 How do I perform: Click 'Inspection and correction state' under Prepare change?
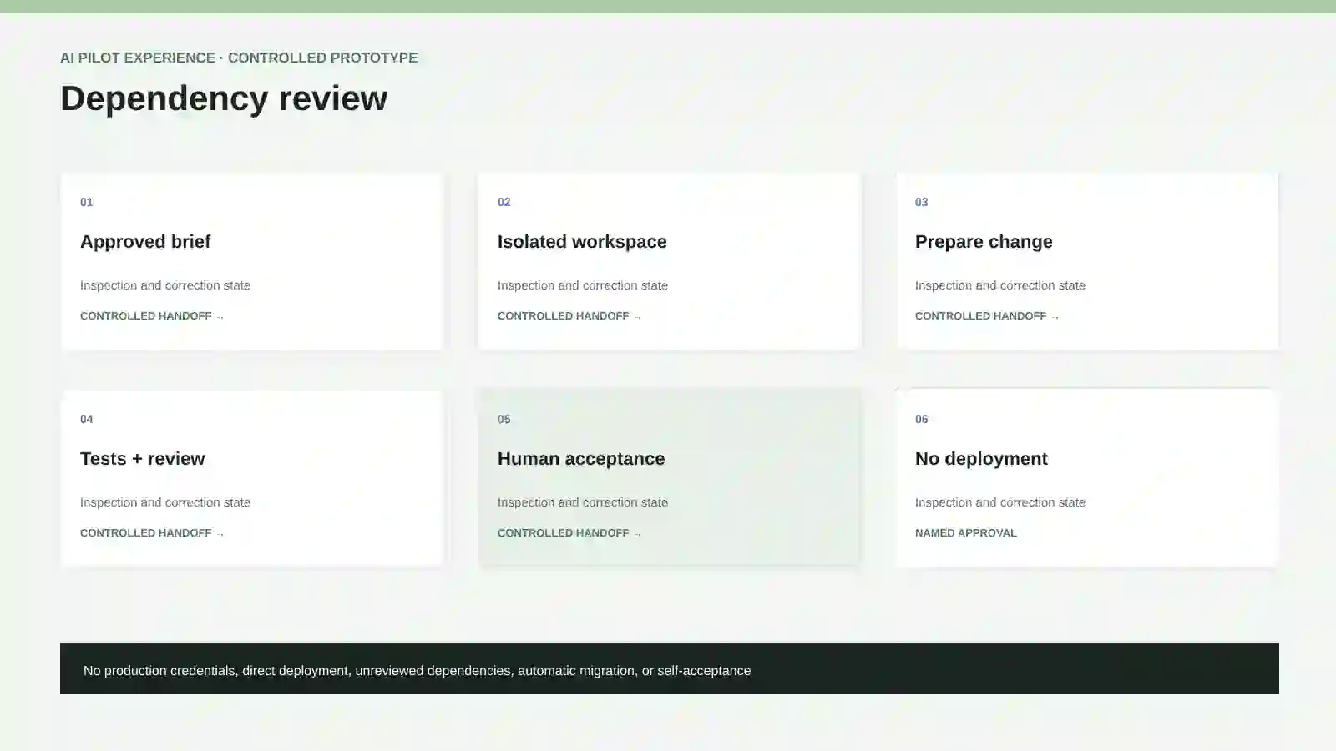click(1000, 285)
